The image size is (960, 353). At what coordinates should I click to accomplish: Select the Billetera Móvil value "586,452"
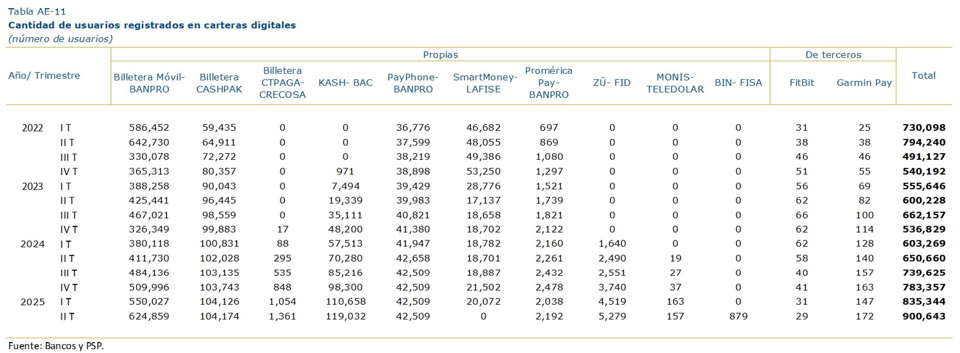pyautogui.click(x=149, y=128)
